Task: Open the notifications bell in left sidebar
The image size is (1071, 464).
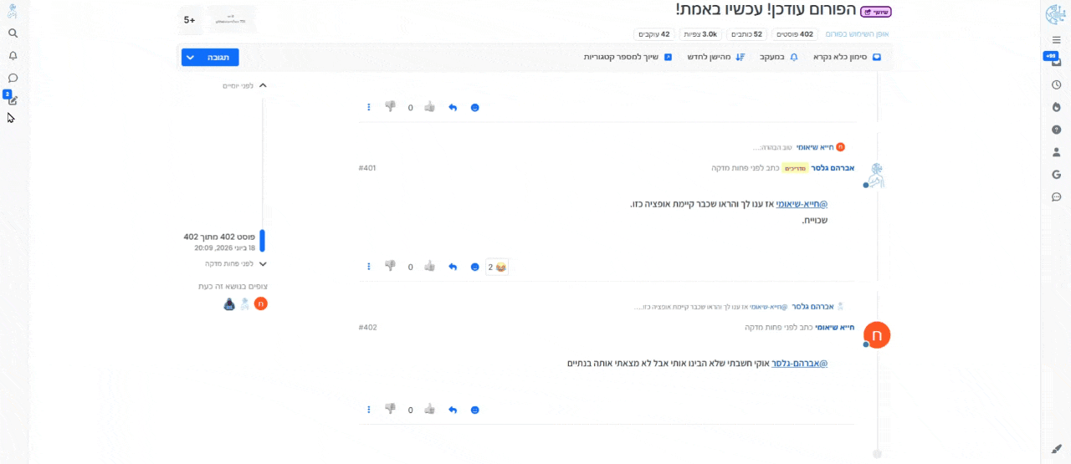Action: point(13,56)
